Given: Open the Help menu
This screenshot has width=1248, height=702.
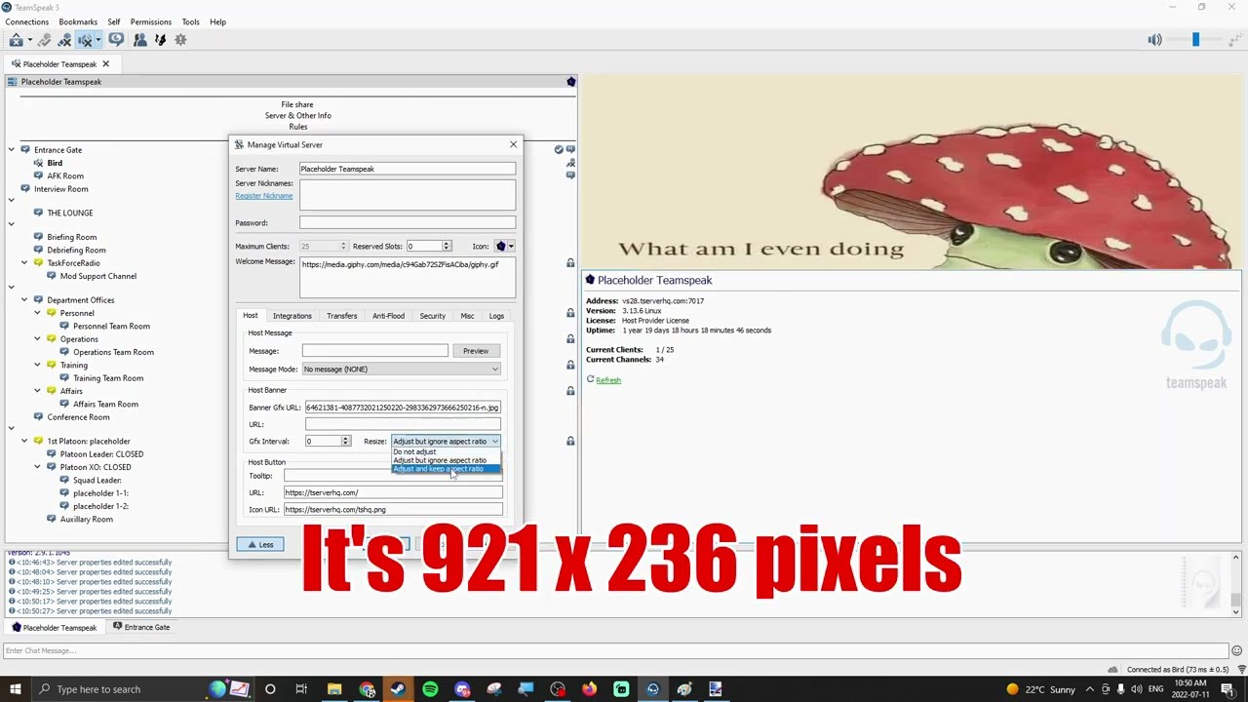Looking at the screenshot, I should tap(217, 21).
